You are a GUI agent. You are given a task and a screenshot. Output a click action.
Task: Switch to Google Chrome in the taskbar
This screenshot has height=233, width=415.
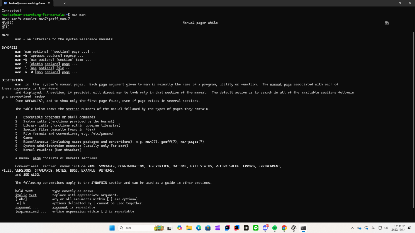(284, 228)
